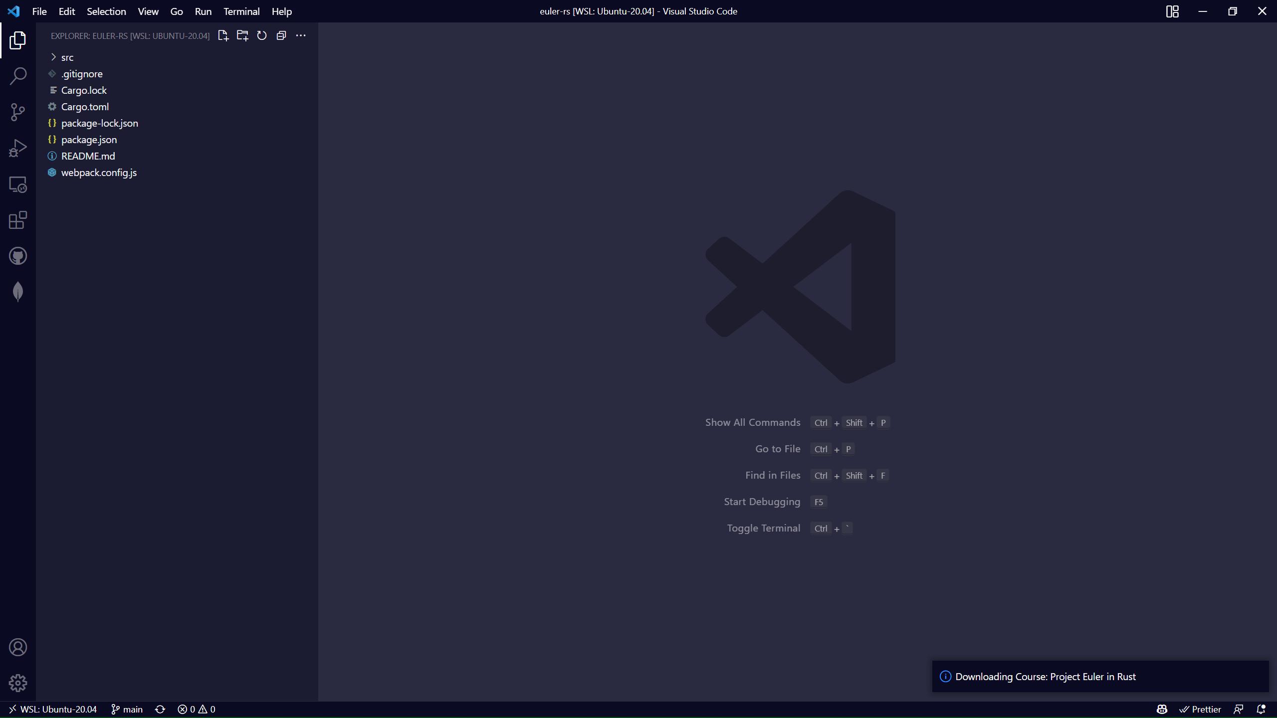Open the README.md file
Viewport: 1277px width, 718px height.
[x=177, y=156]
